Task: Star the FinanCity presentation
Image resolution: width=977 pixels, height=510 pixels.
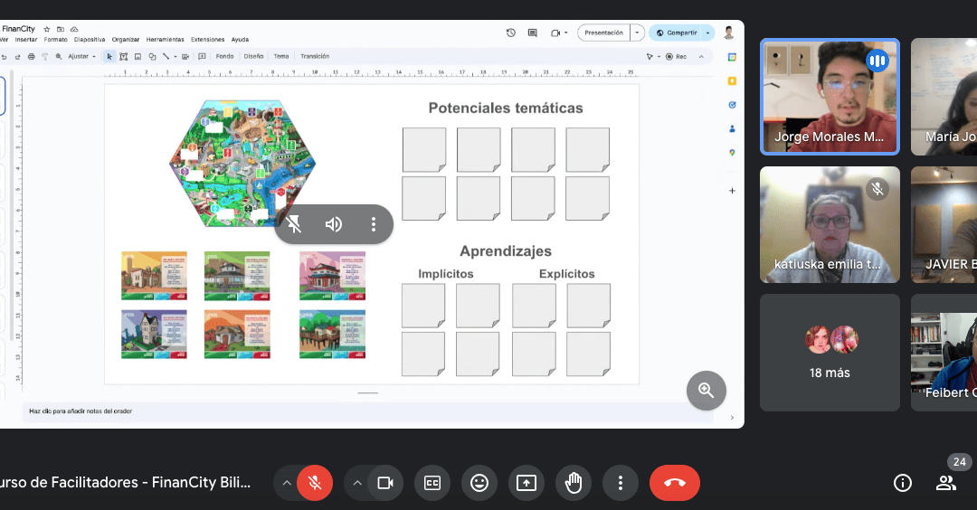Action: pyautogui.click(x=47, y=29)
